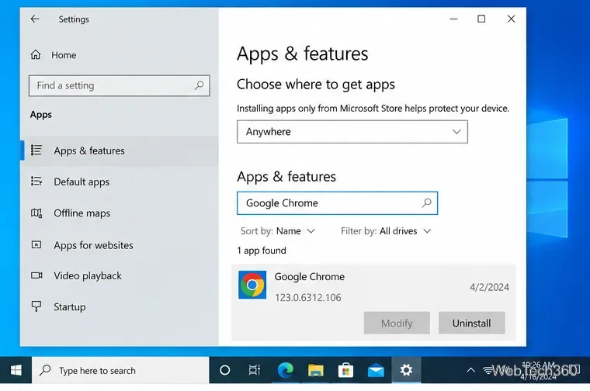The width and height of the screenshot is (590, 391).
Task: Open Default apps section
Action: pyautogui.click(x=120, y=182)
